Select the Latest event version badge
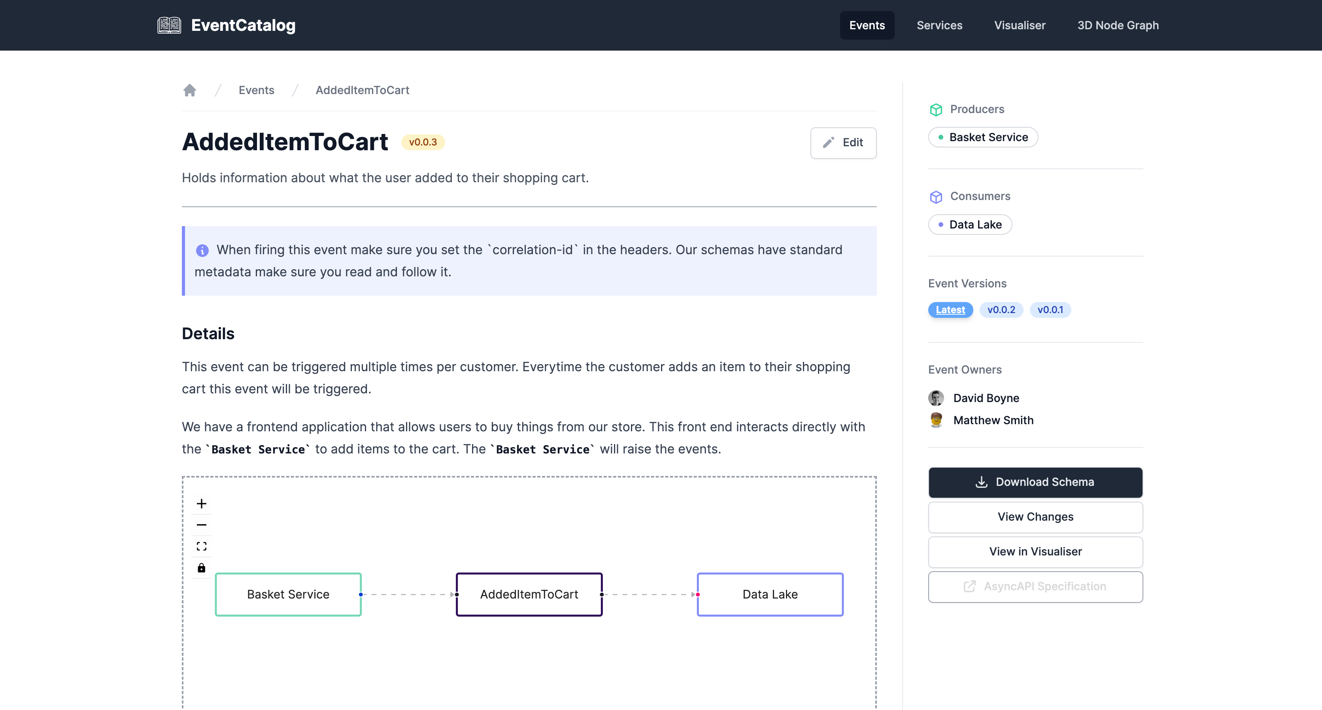Image resolution: width=1322 pixels, height=710 pixels. [950, 310]
